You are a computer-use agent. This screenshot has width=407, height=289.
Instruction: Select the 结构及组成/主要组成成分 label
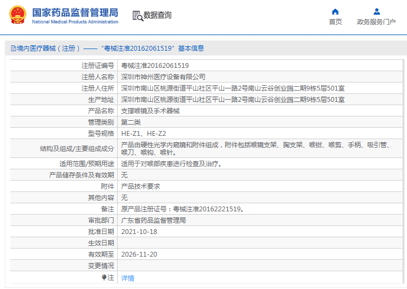coord(77,148)
